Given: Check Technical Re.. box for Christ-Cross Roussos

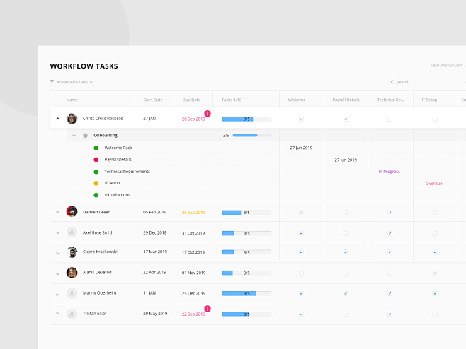Looking at the screenshot, I should tap(390, 119).
